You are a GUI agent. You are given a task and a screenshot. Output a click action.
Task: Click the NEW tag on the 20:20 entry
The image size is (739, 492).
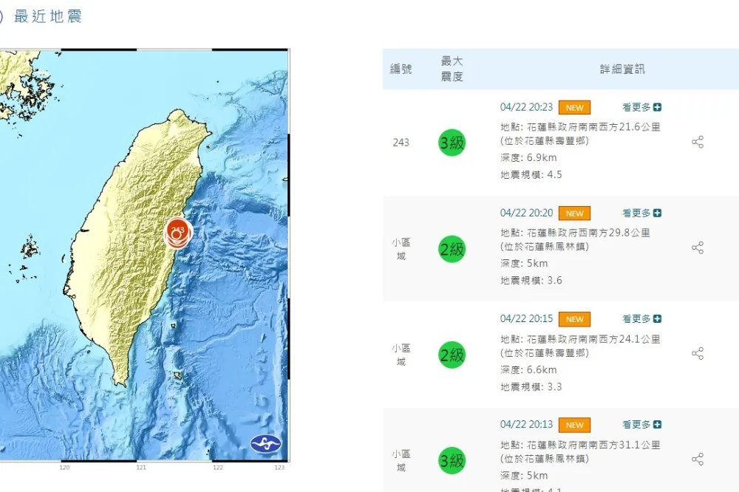pyautogui.click(x=574, y=213)
